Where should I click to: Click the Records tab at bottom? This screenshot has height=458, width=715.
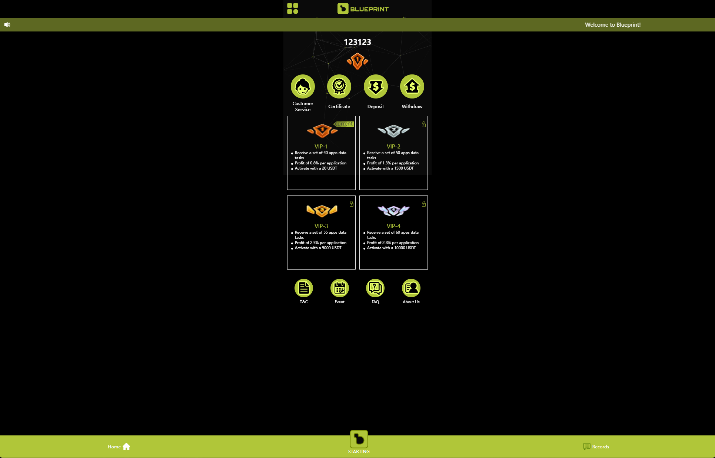(x=596, y=447)
